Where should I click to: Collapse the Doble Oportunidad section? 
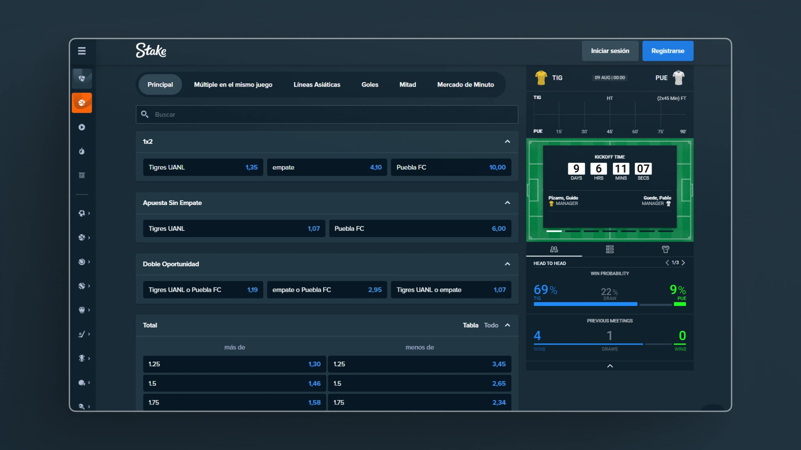tap(507, 264)
